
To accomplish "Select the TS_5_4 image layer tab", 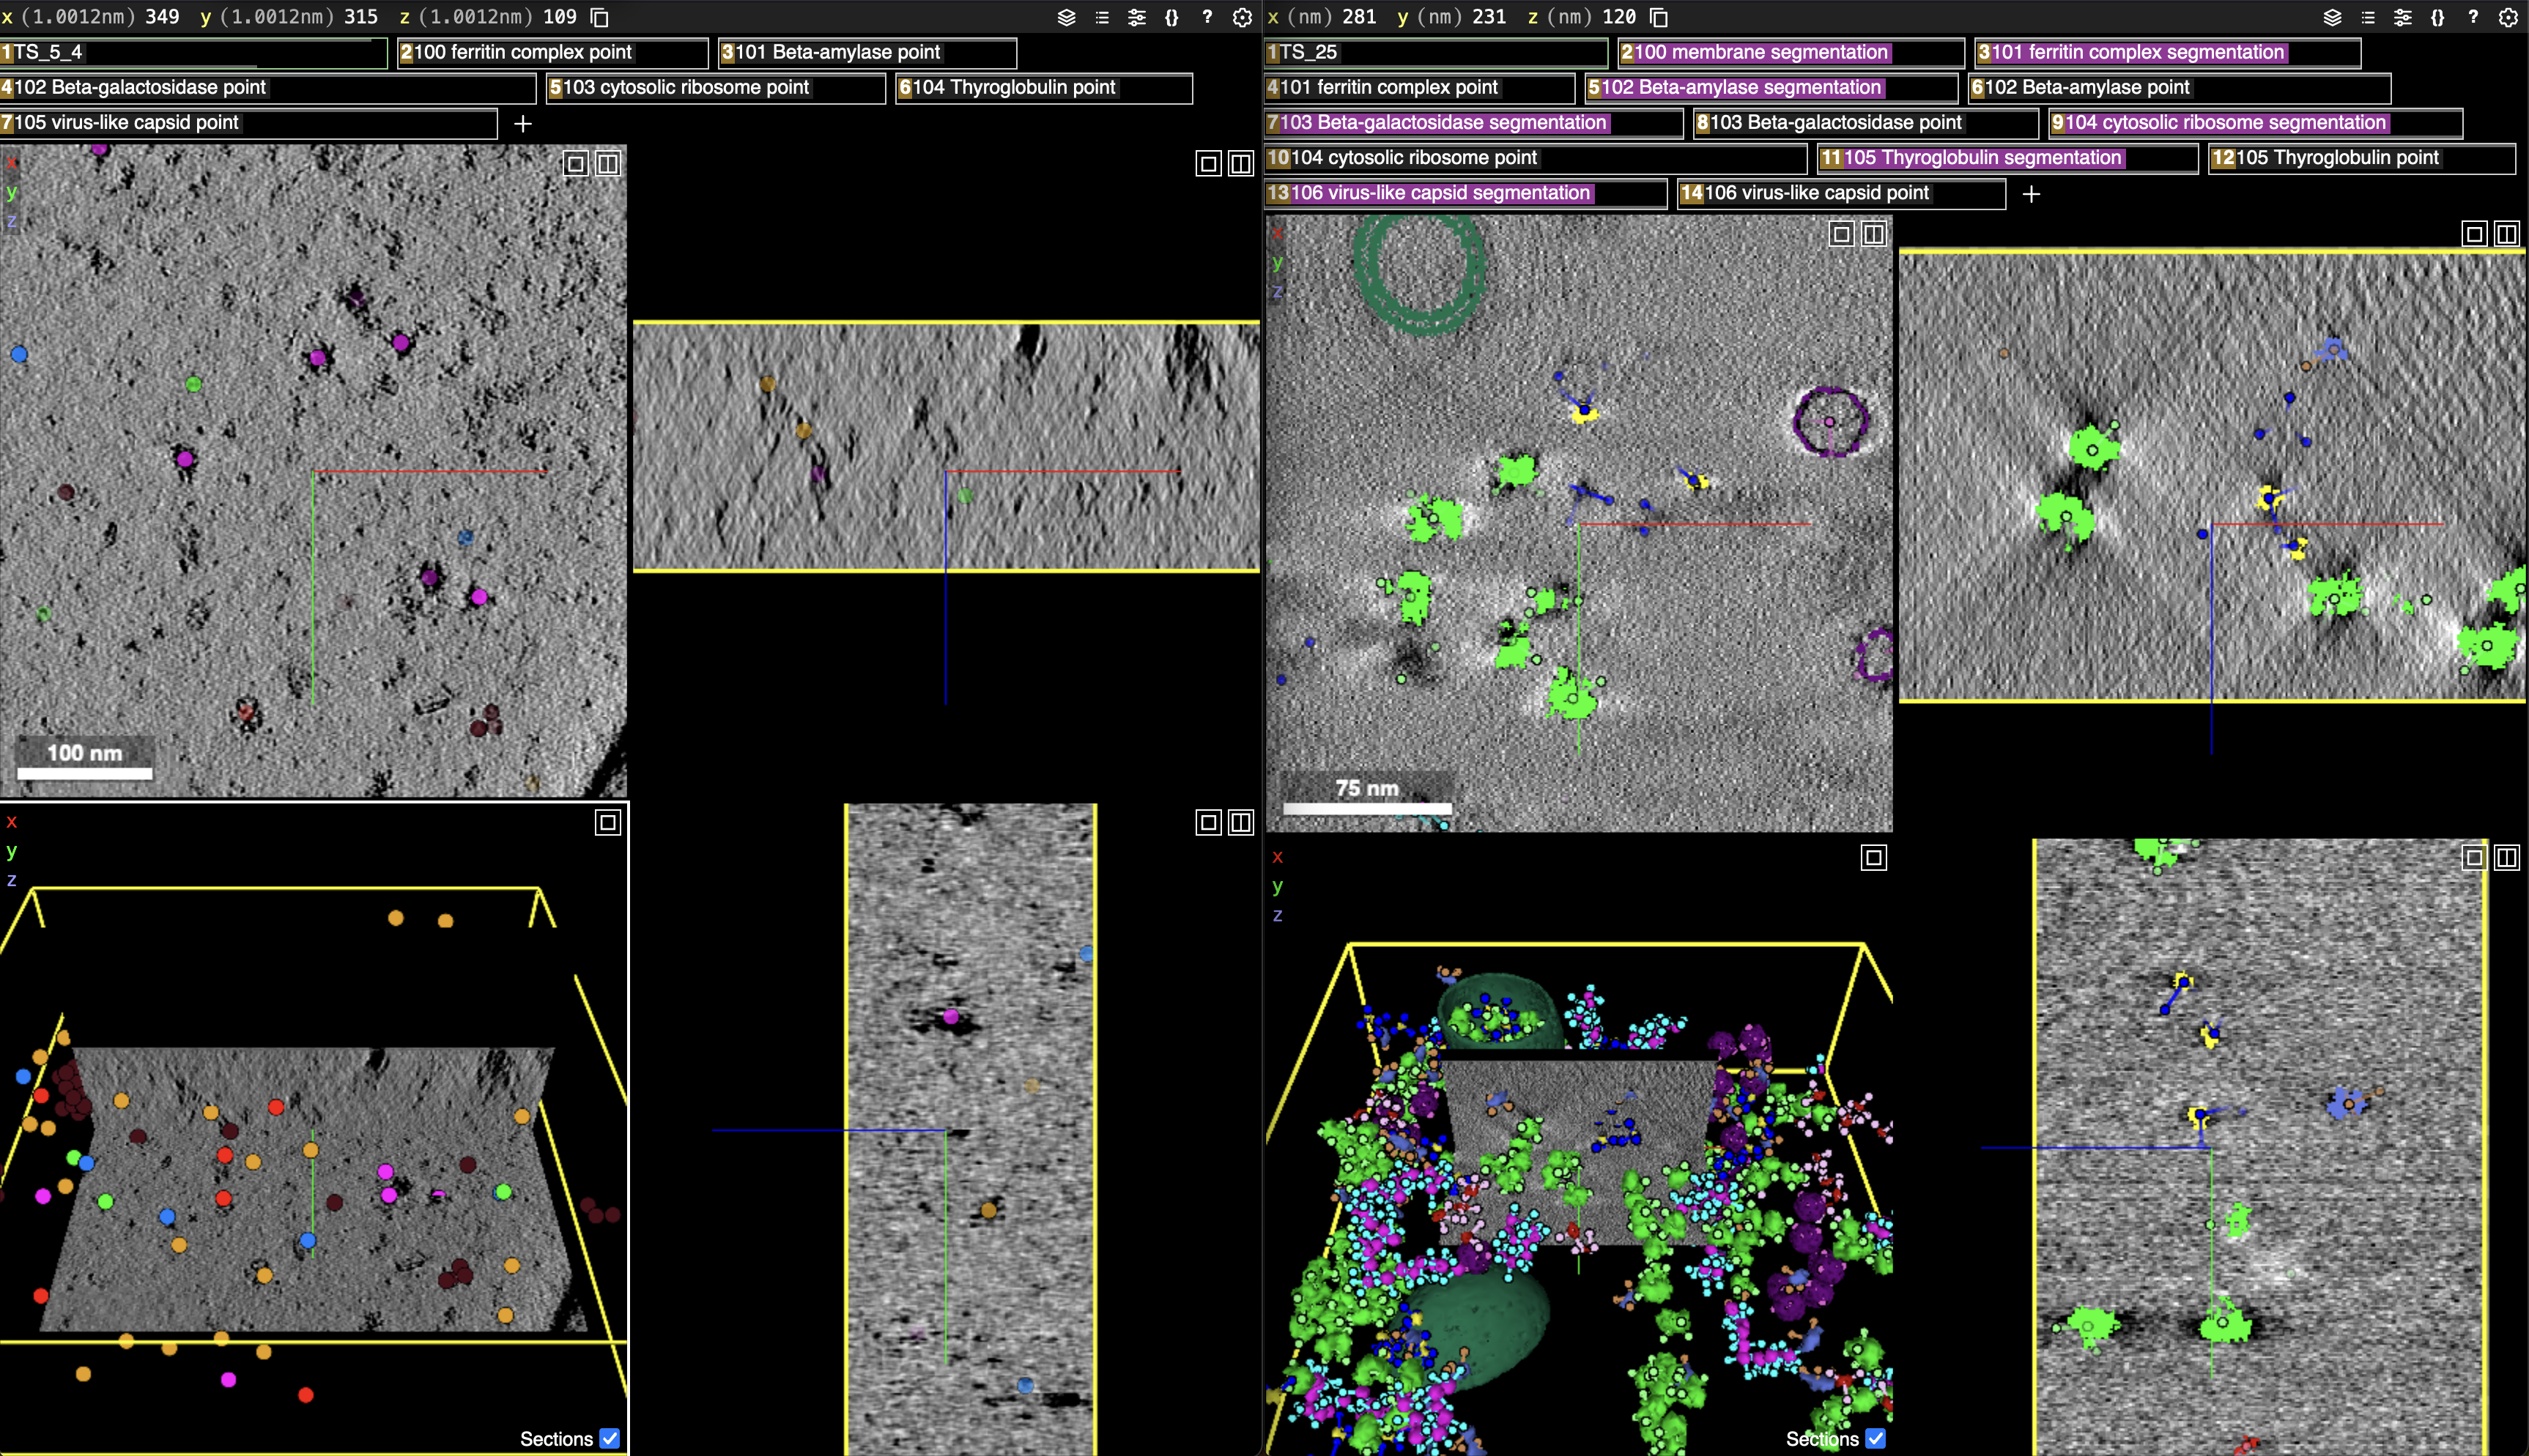I will pyautogui.click(x=193, y=52).
